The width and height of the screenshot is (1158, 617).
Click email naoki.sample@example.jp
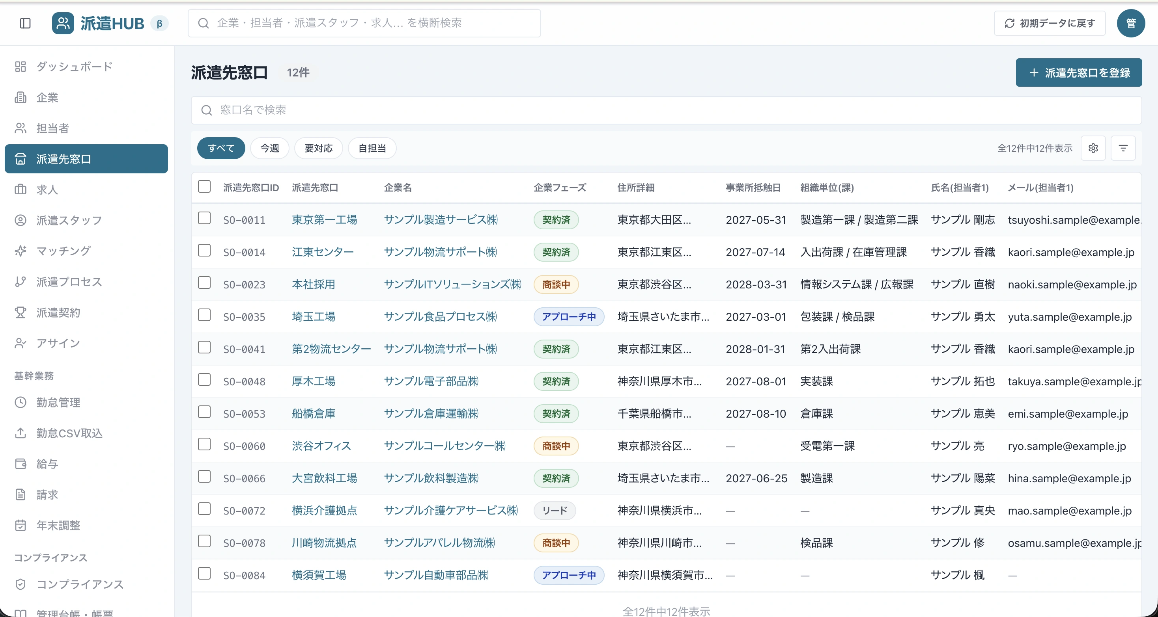click(x=1072, y=284)
